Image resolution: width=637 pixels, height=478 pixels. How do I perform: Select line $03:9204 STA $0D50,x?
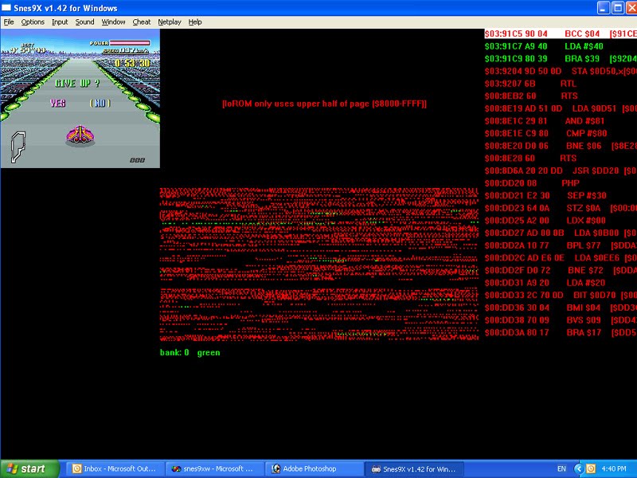(x=561, y=71)
